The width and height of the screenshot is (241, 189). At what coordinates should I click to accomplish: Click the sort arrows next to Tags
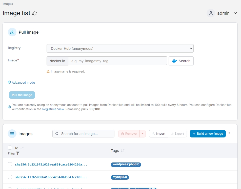point(123,151)
